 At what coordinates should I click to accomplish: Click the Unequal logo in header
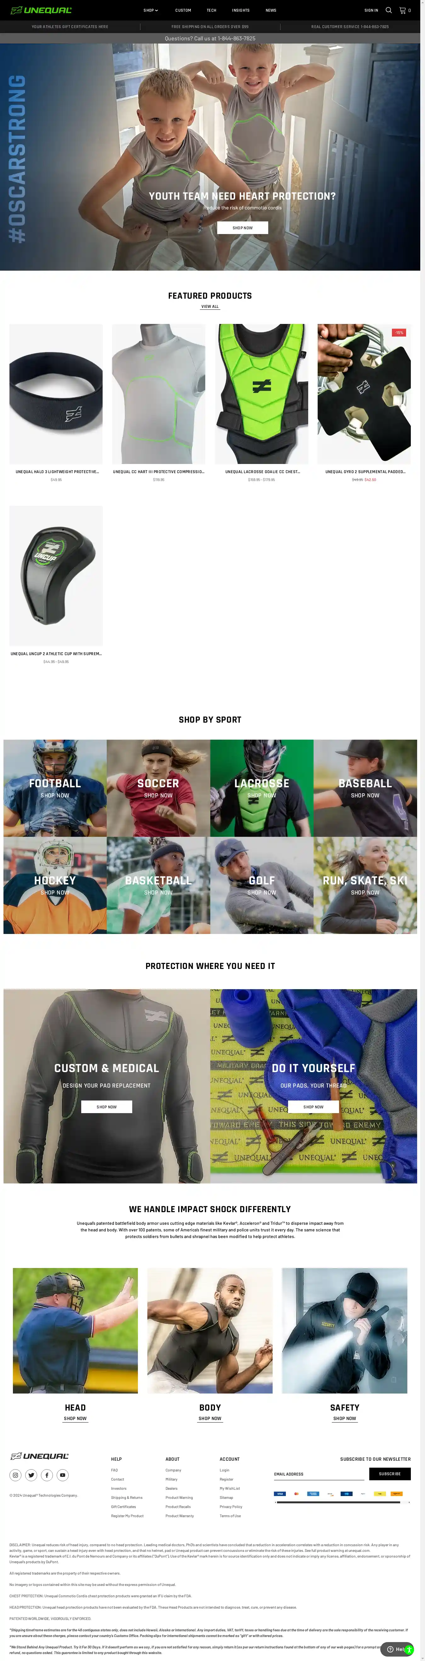click(41, 10)
